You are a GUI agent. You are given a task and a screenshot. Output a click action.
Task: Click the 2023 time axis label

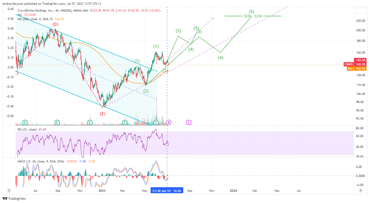102,191
